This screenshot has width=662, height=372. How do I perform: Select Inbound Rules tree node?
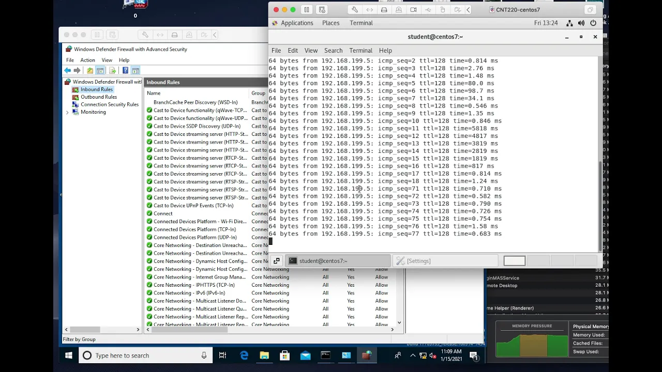point(96,89)
